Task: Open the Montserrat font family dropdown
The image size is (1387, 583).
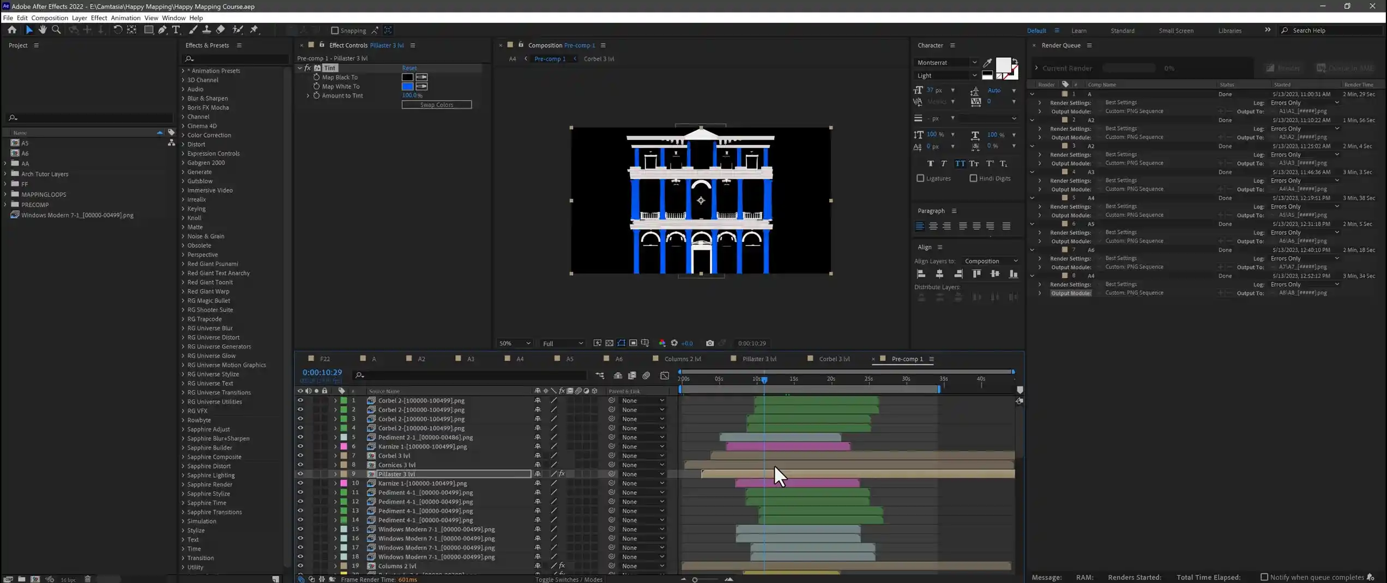Action: point(946,63)
